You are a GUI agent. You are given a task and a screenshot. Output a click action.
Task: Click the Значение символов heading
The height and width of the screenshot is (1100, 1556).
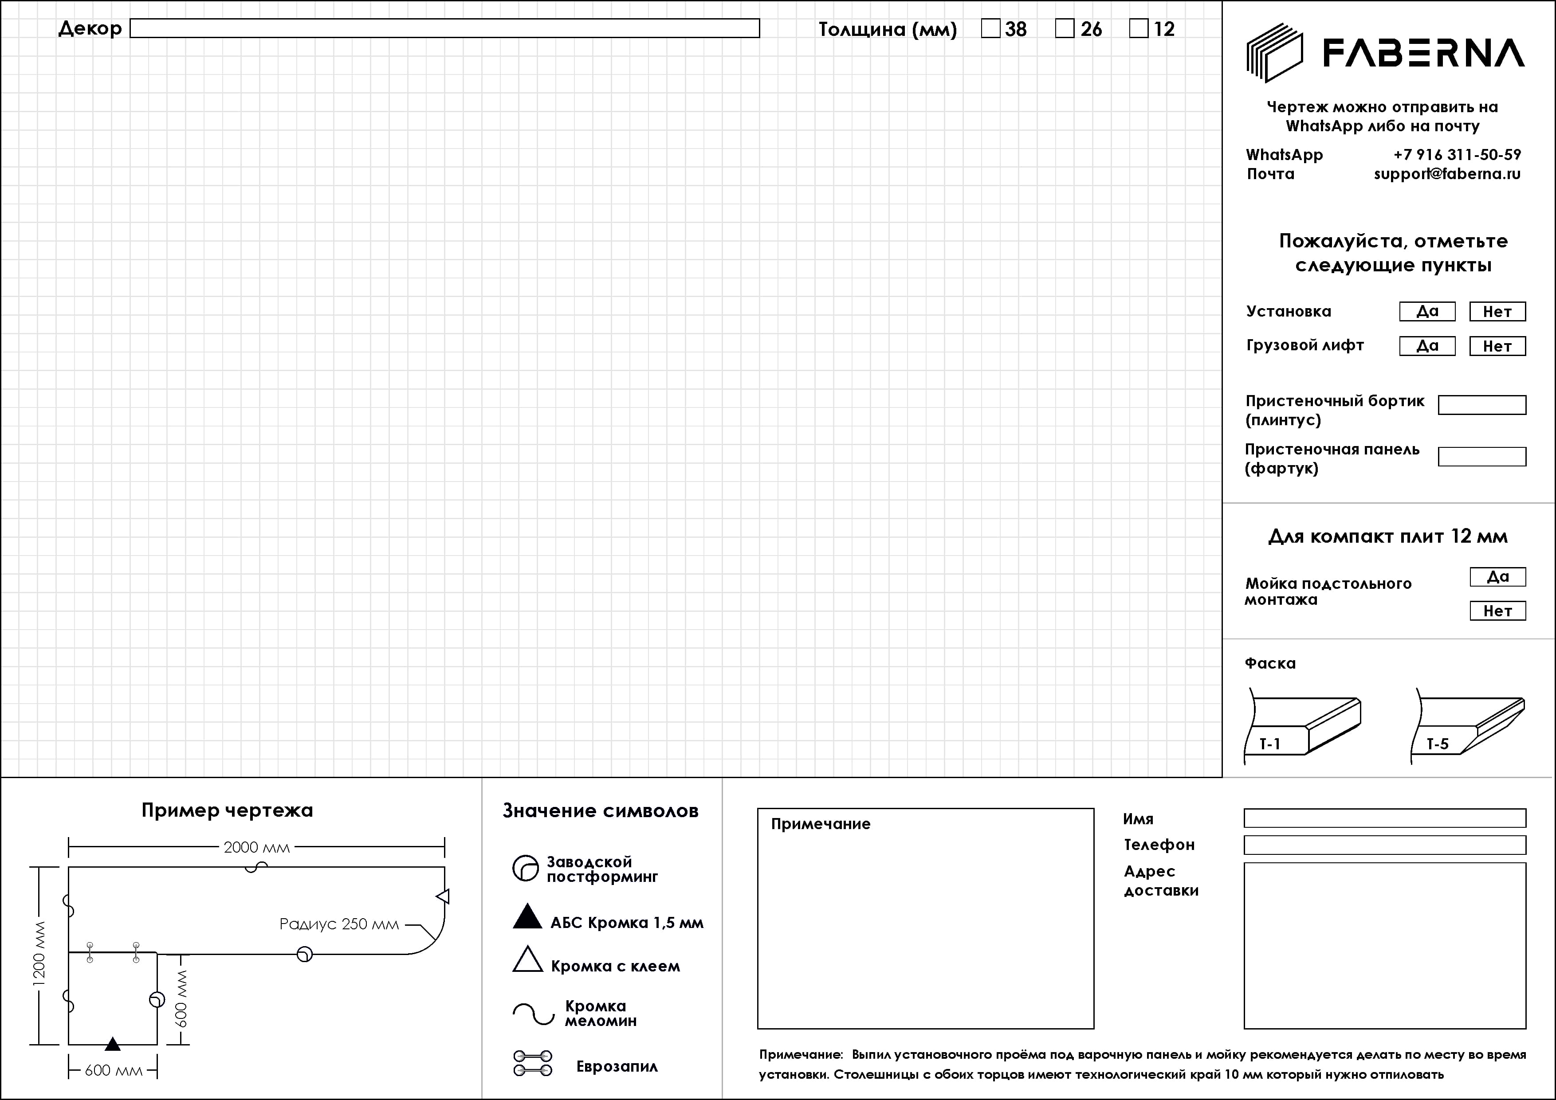tap(601, 811)
